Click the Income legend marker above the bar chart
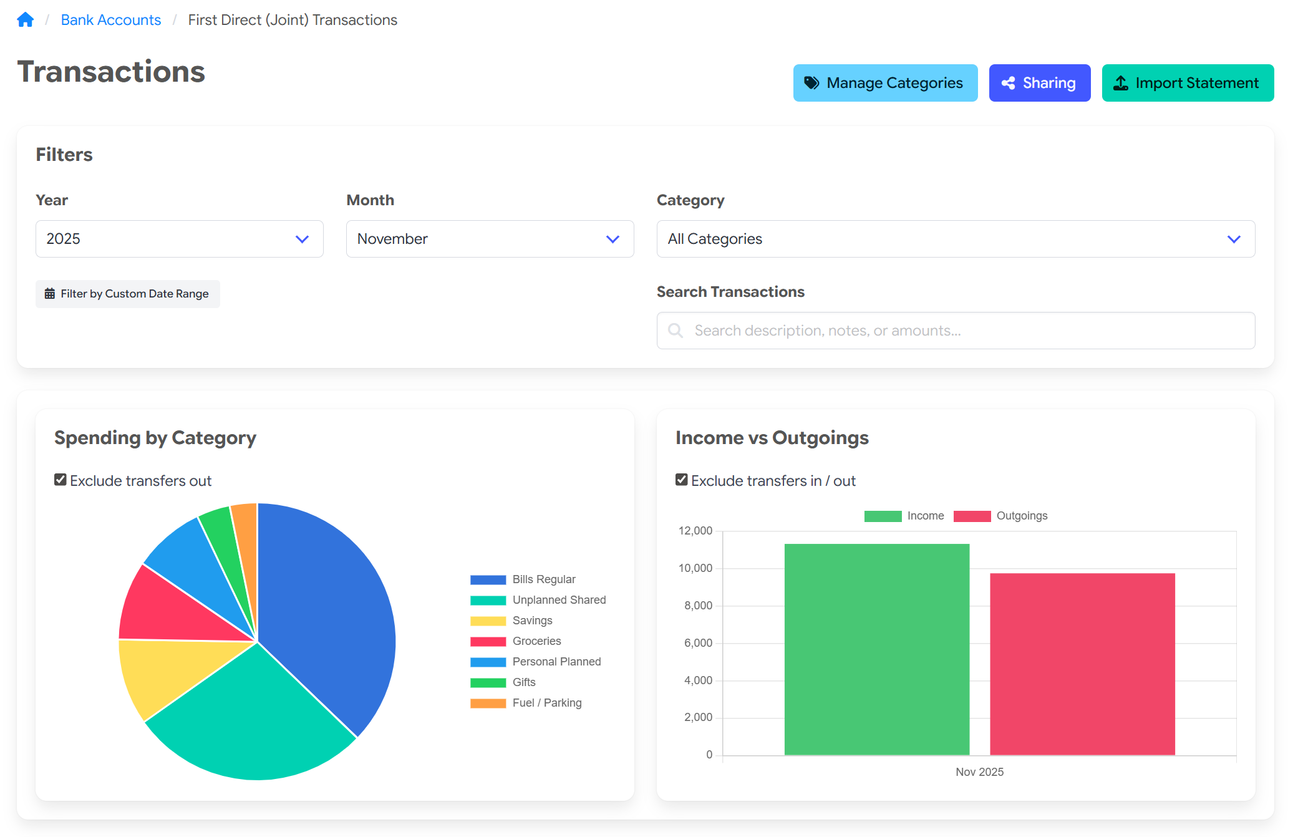 883,515
